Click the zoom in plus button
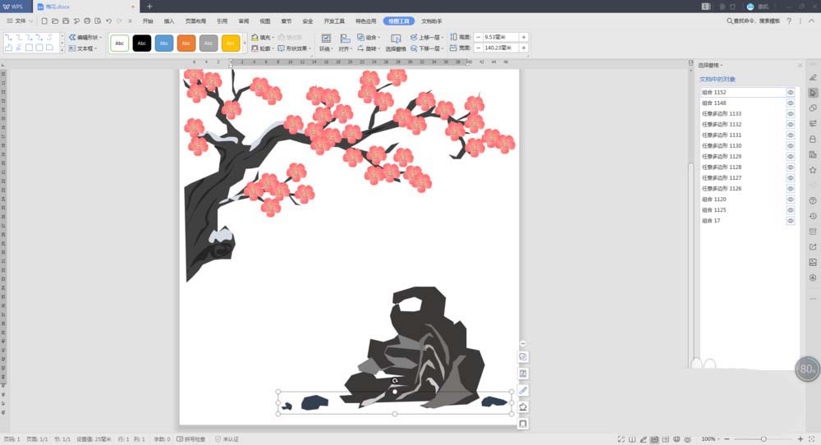821x445 pixels. tap(800, 438)
